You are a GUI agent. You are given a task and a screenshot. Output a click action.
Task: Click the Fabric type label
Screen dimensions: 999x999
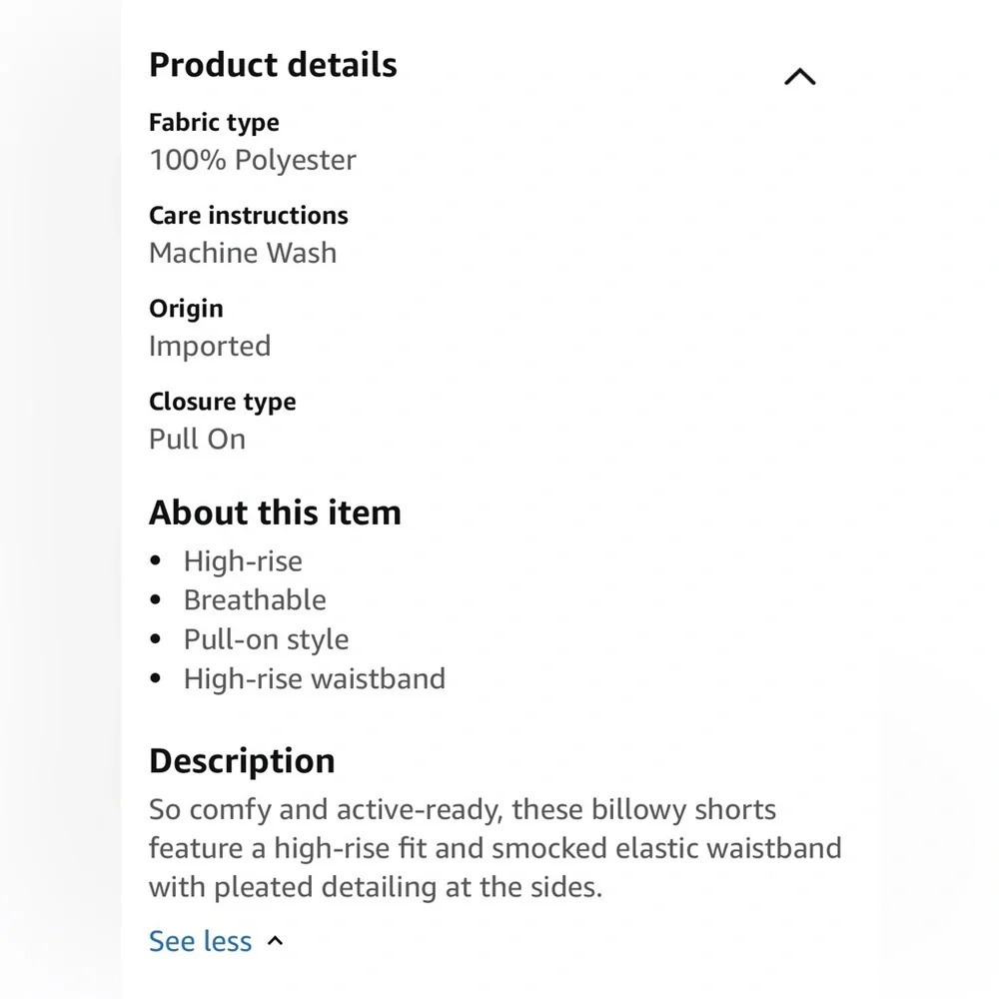click(x=214, y=123)
